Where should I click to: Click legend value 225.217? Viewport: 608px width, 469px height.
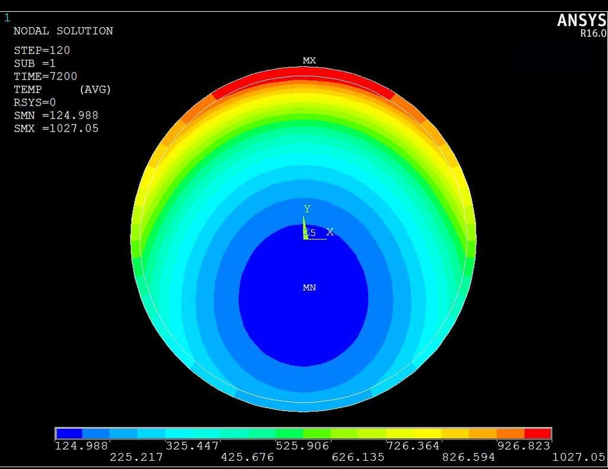137,457
